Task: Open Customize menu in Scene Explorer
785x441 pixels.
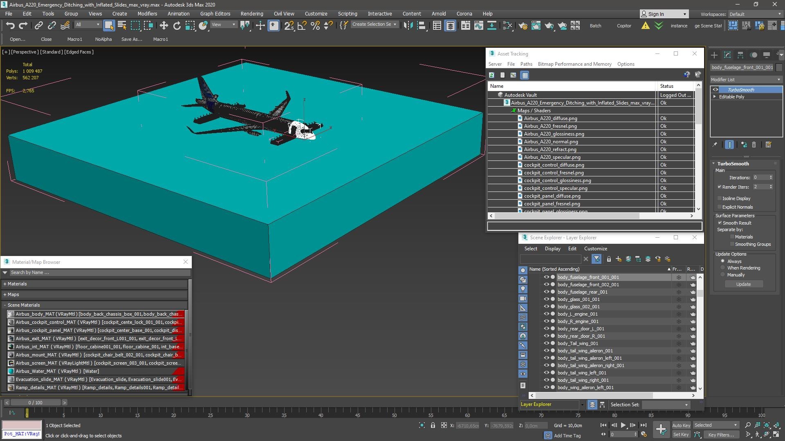Action: [x=595, y=249]
